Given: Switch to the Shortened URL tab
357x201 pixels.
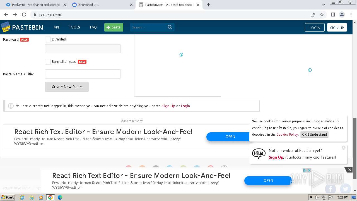Looking at the screenshot, I should click(102, 5).
